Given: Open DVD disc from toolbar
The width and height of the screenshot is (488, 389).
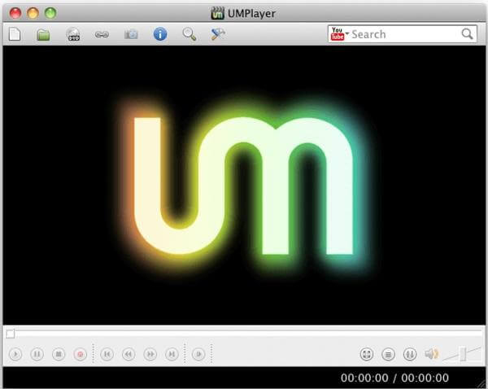Looking at the screenshot, I should tap(73, 34).
